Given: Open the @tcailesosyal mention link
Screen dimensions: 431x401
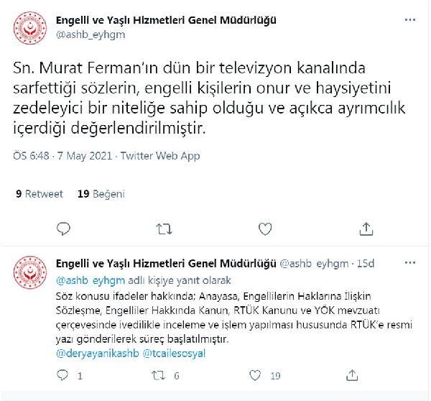Looking at the screenshot, I should coord(174,354).
